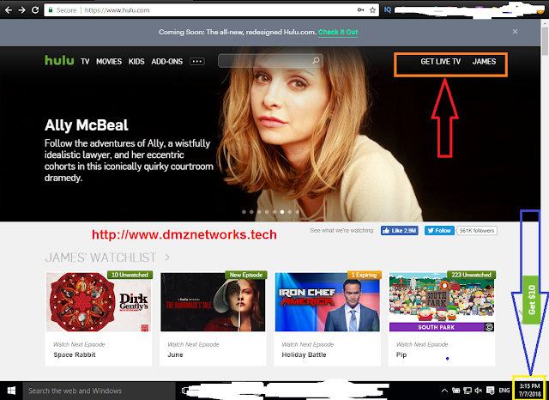Reload the Hulu page

point(35,10)
